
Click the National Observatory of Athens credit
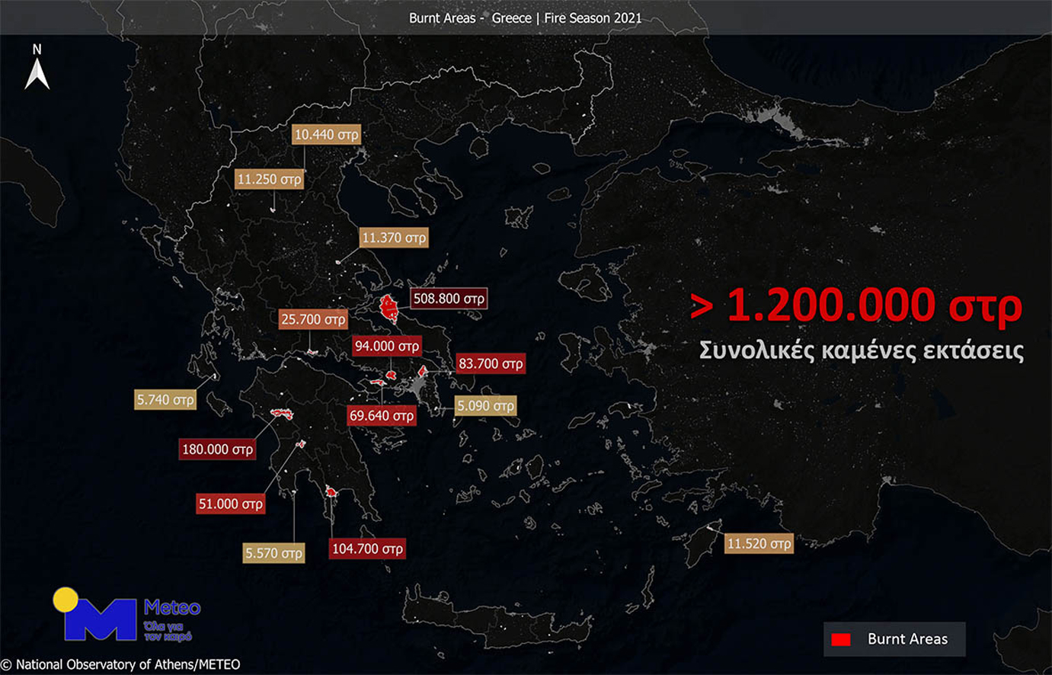(122, 664)
